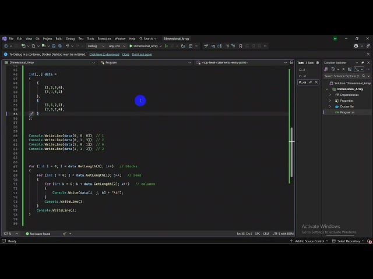Click the Live Share icon at top right
Image resolution: width=373 pixels, height=279 pixels.
click(x=368, y=46)
